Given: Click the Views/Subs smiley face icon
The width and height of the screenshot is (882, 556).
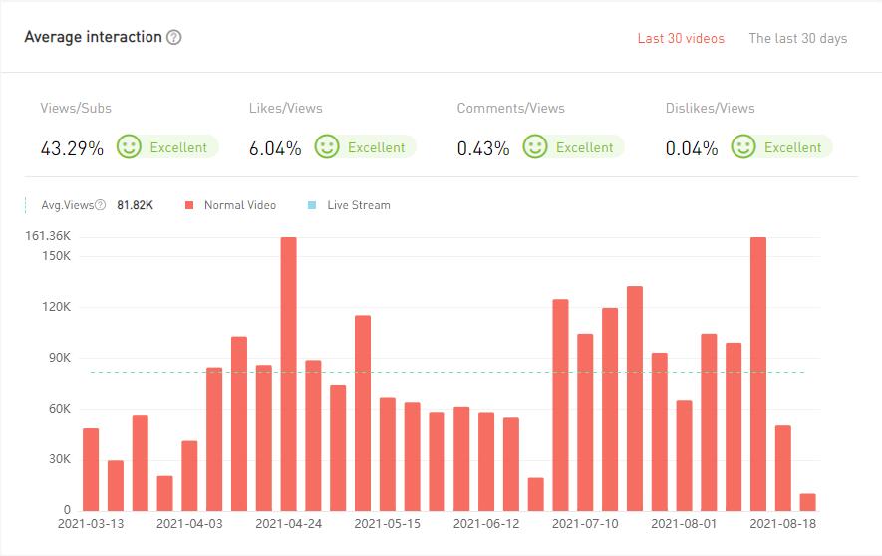Looking at the screenshot, I should coord(129,147).
